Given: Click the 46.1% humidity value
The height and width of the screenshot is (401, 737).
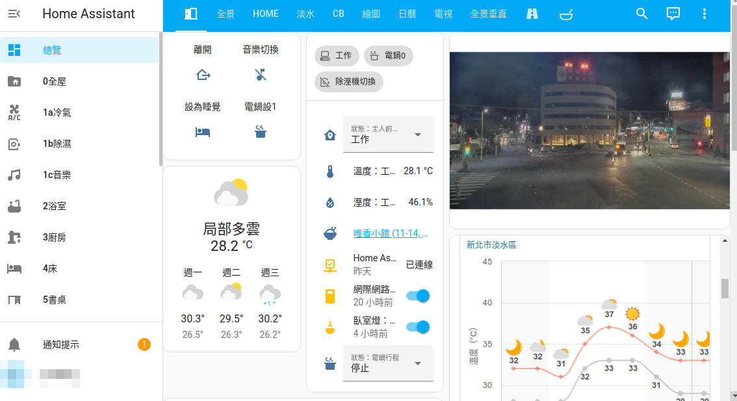Looking at the screenshot, I should pyautogui.click(x=420, y=202).
